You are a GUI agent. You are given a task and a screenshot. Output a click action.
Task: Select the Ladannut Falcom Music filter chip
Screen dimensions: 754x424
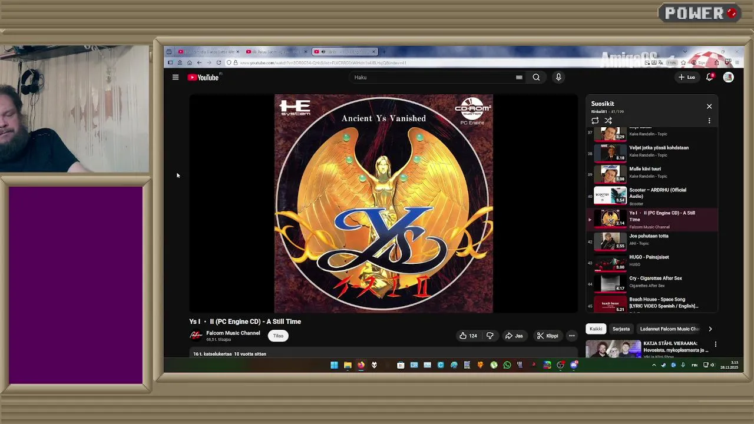coord(670,329)
